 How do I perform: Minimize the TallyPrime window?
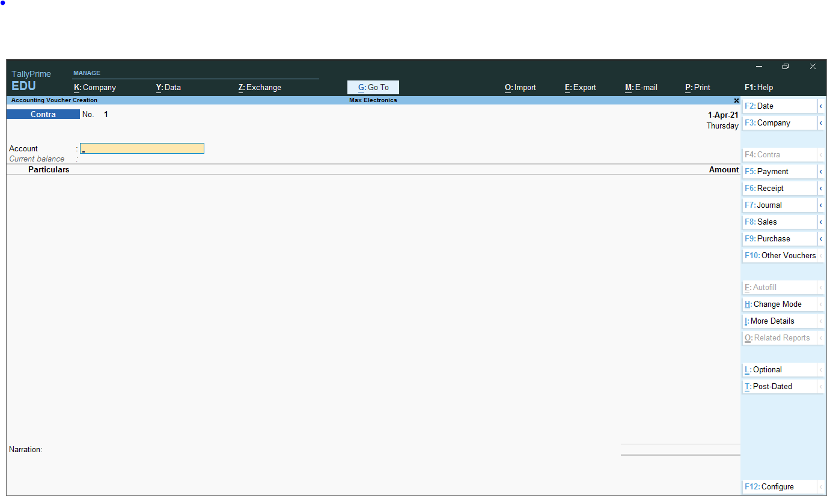point(759,67)
